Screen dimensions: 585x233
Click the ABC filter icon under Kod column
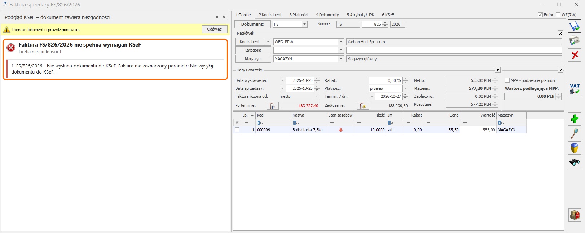(260, 123)
